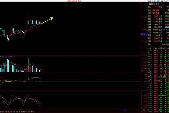Click the CM0012 contract code label
The width and height of the screenshot is (169, 113).
[152, 4]
